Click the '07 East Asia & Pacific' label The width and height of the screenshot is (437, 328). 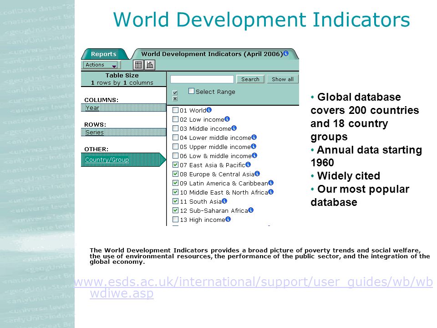213,165
